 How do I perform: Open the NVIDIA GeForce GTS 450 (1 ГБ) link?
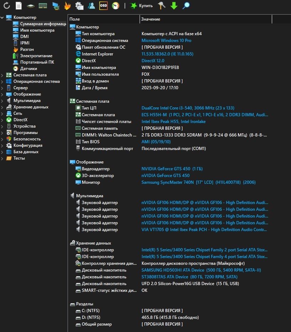[172, 169]
